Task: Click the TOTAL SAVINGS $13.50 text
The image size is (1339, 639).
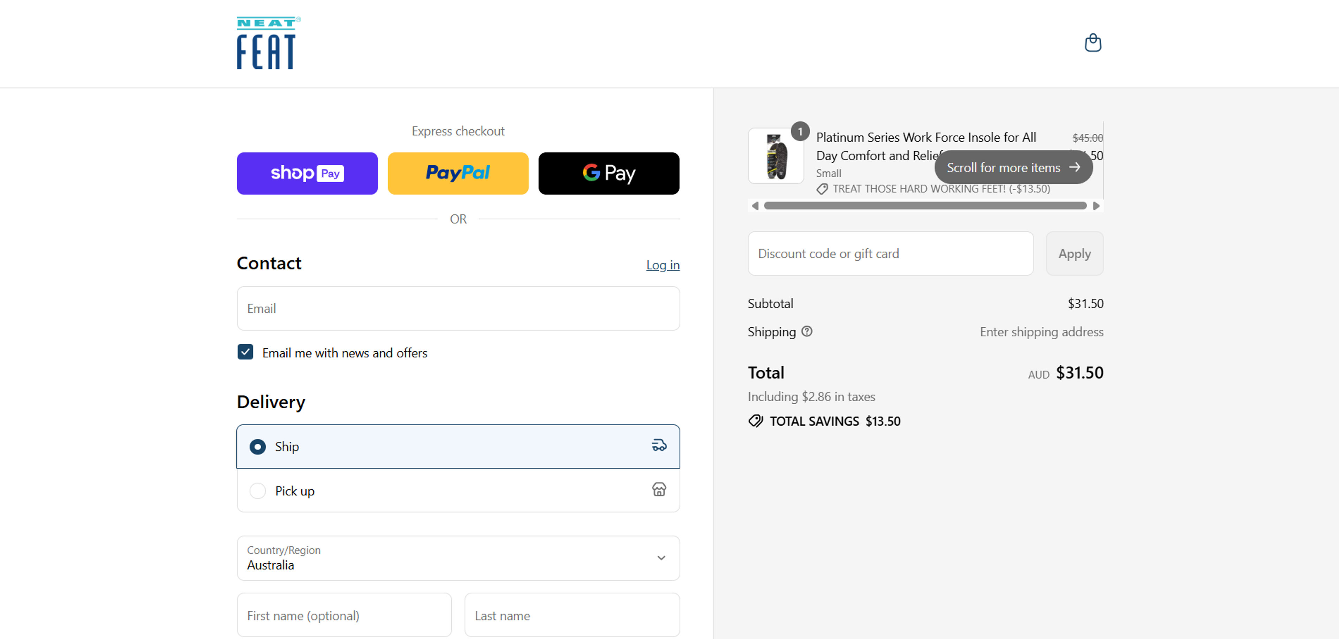Action: click(835, 421)
